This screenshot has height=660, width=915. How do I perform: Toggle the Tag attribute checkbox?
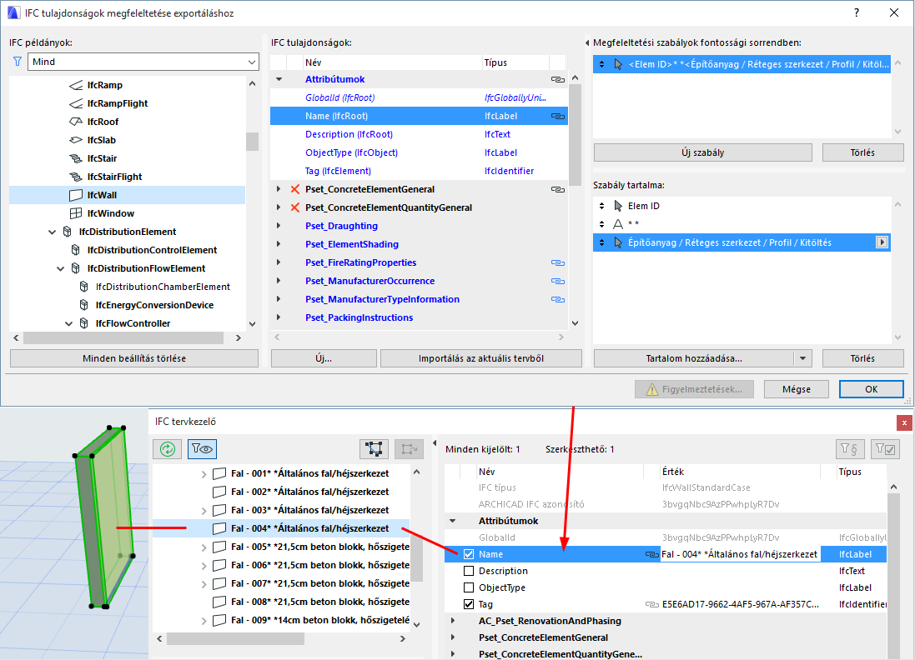click(x=469, y=604)
